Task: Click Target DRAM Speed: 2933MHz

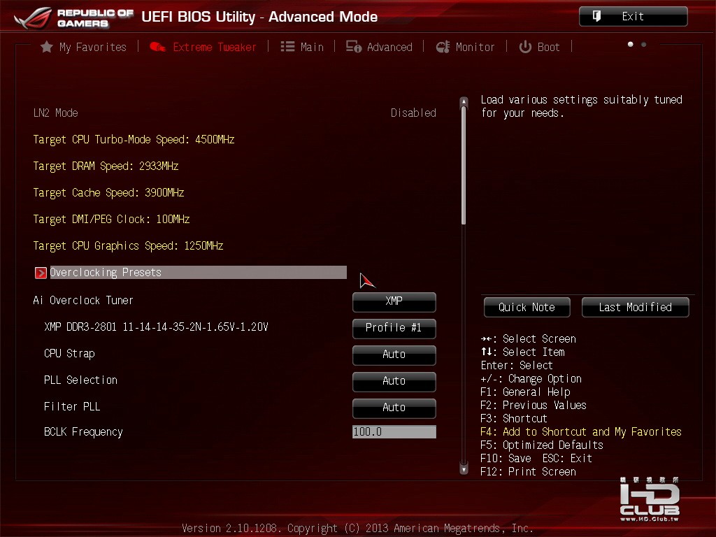Action: tap(106, 166)
